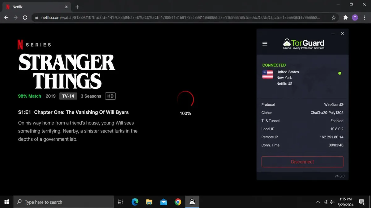The width and height of the screenshot is (371, 208).
Task: Close the TorGuard window
Action: pyautogui.click(x=342, y=34)
